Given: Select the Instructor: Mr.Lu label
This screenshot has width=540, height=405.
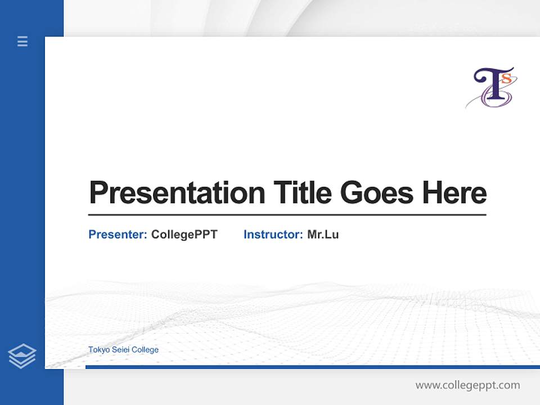Looking at the screenshot, I should click(291, 235).
